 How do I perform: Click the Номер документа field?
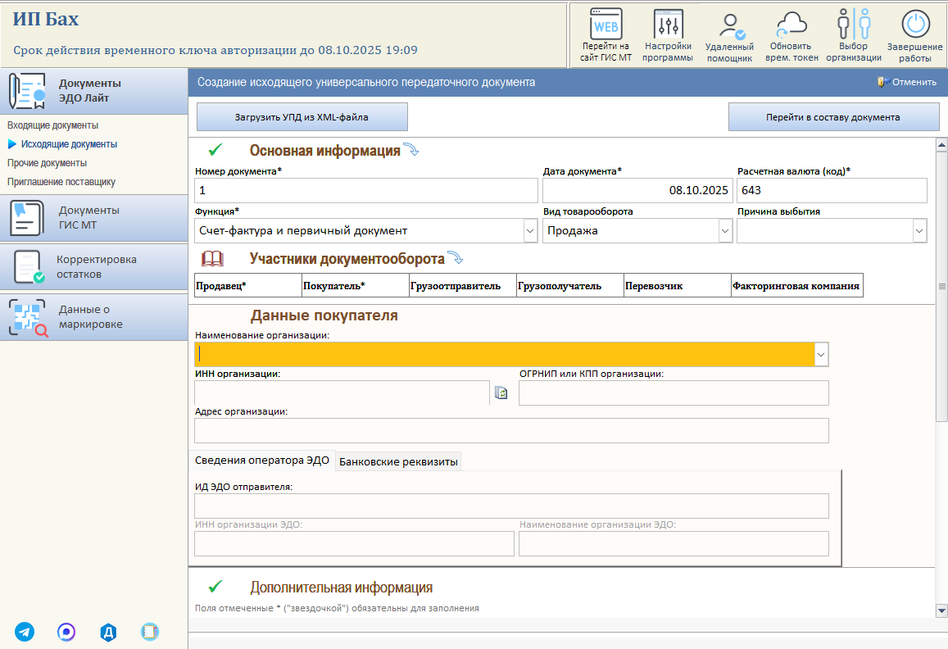point(365,191)
